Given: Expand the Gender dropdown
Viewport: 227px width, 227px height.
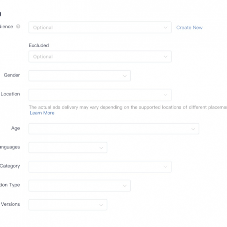Looking at the screenshot, I should tap(79, 76).
